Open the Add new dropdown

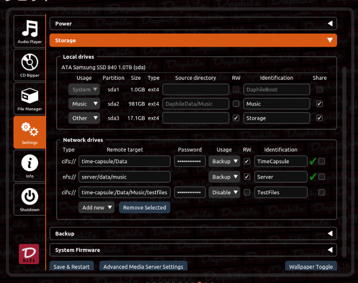[96, 207]
